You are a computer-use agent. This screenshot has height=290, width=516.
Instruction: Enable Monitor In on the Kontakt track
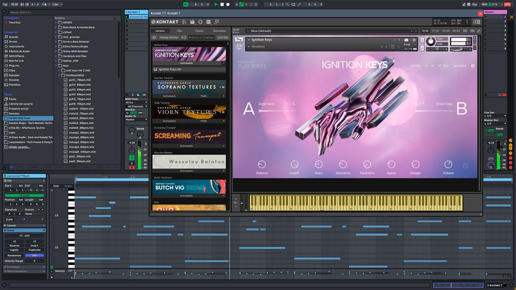[x=128, y=113]
